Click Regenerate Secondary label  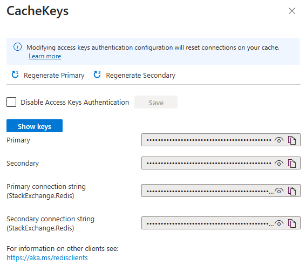(x=140, y=76)
